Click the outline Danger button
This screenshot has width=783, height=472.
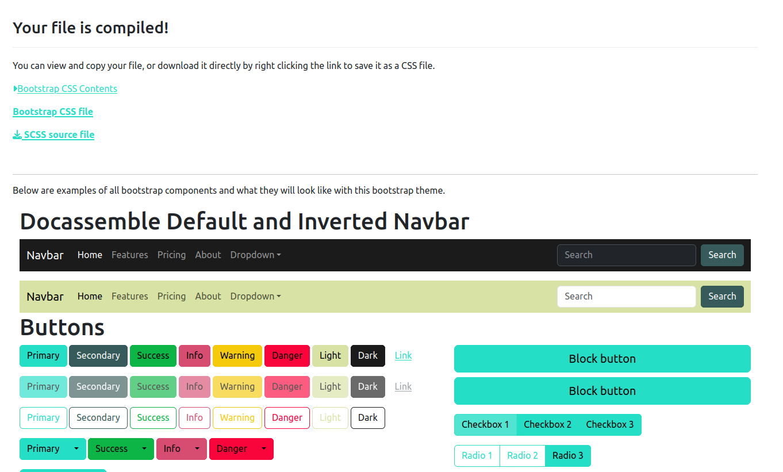[x=287, y=418]
